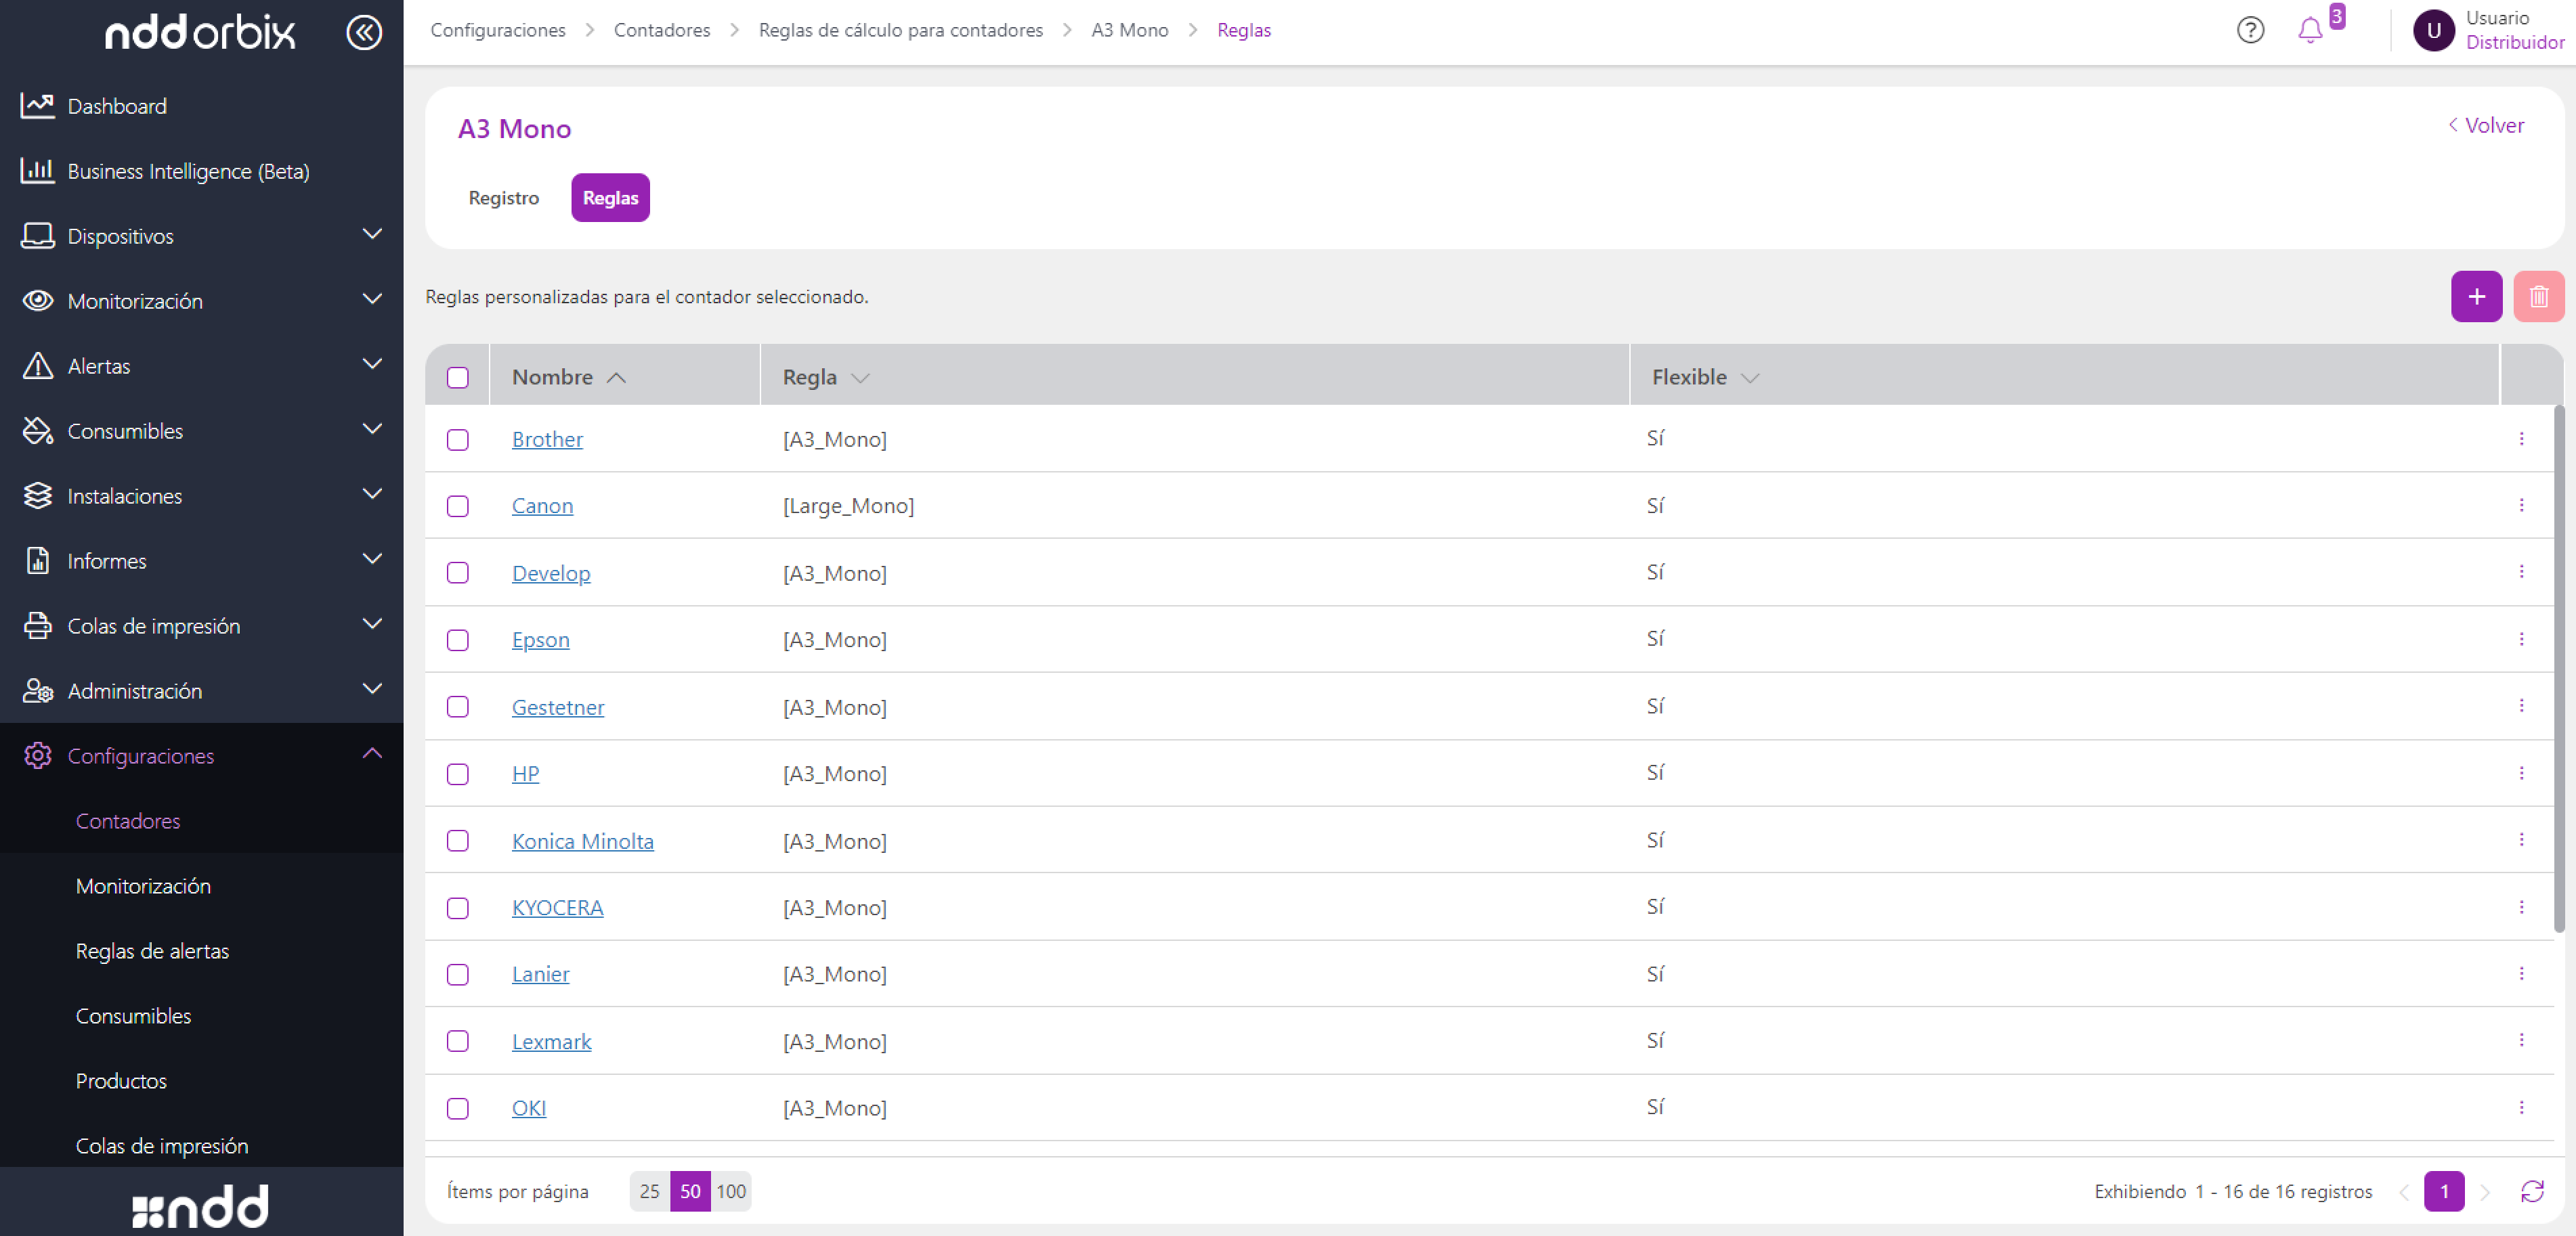Screen dimensions: 2576x1236
Task: Open row options menu for KYOCERA
Action: click(2521, 906)
